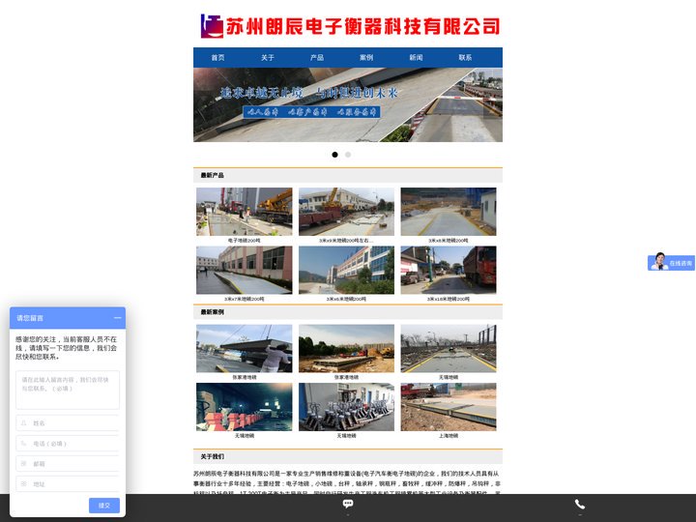Select the first banner carousel dot

(334, 155)
